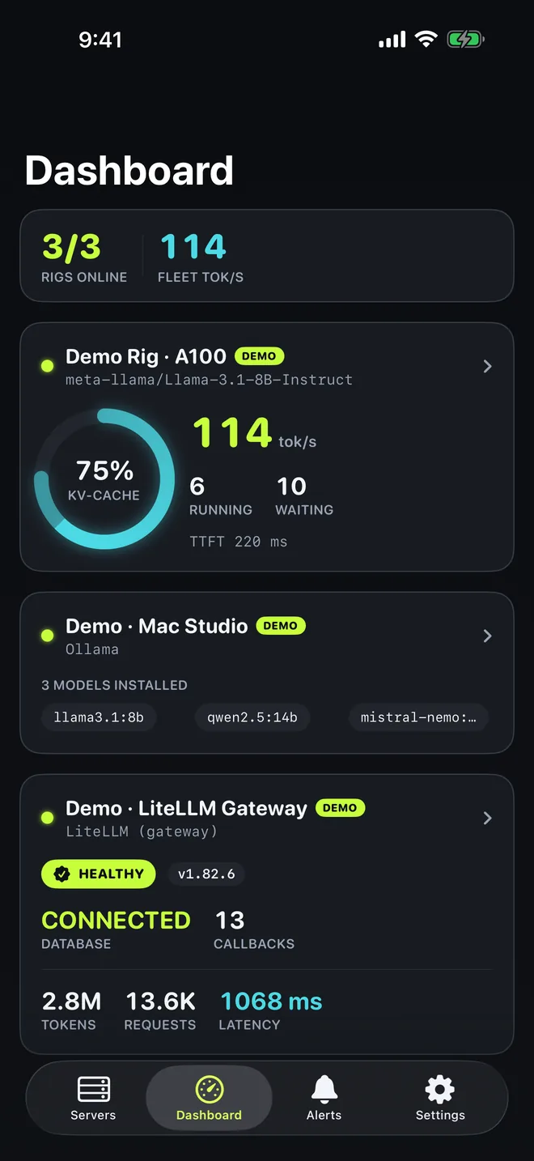Tap the DEMO badge beside LiteLLM Gateway
This screenshot has height=1161, width=534.
340,808
